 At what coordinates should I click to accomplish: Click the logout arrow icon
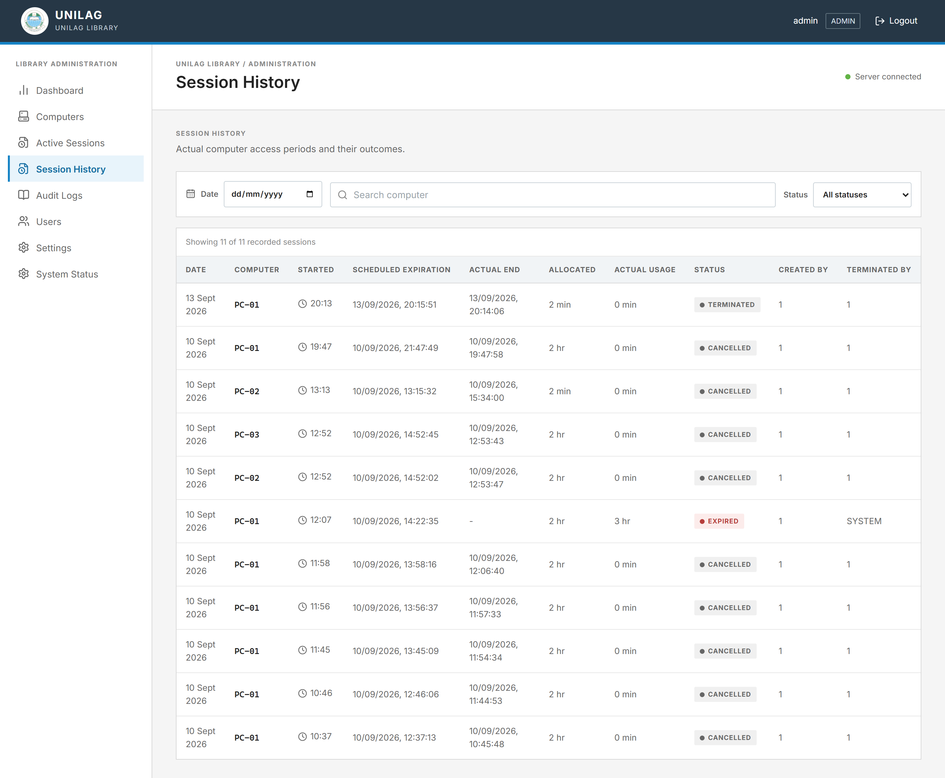[x=880, y=21]
